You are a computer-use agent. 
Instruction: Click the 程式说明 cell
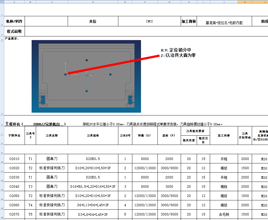coord(14,31)
